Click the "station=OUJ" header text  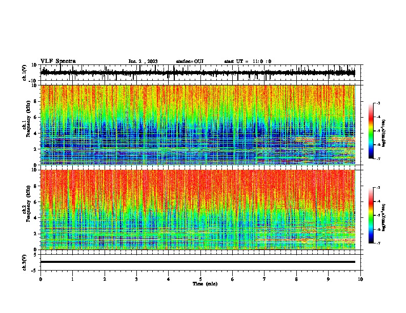tap(190, 61)
